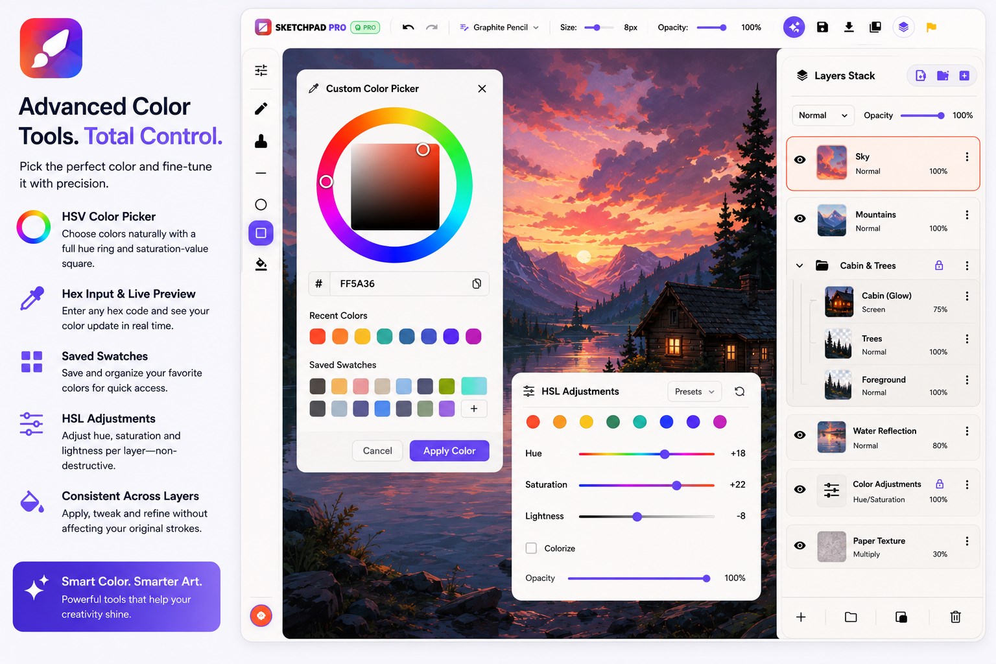
Task: Click the undo arrow in top toolbar
Action: tap(408, 27)
